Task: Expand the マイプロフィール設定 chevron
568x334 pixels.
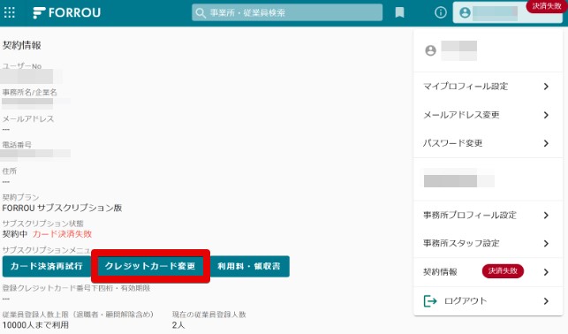Action: (x=546, y=87)
